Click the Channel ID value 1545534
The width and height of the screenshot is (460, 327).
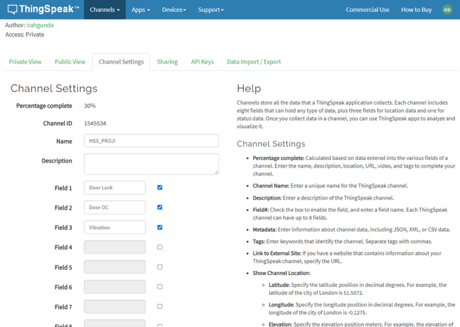click(x=95, y=123)
